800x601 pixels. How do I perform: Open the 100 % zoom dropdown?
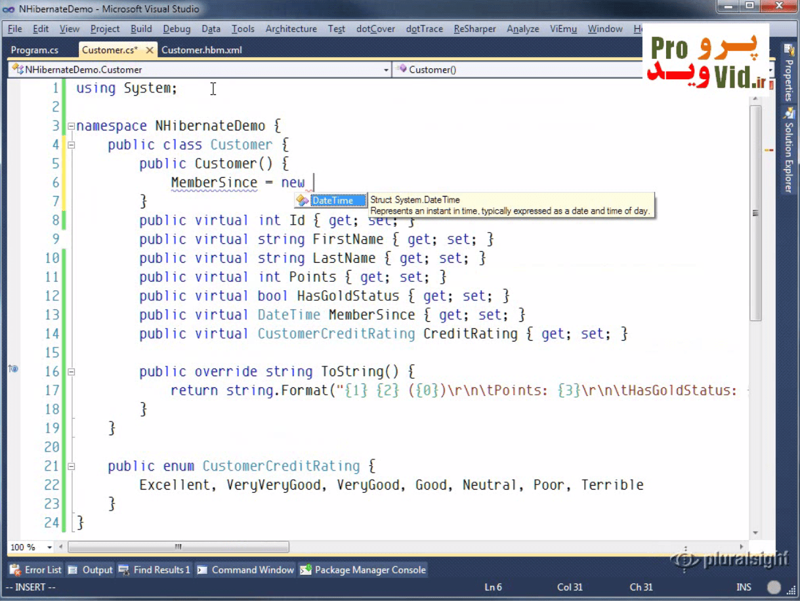click(x=49, y=547)
